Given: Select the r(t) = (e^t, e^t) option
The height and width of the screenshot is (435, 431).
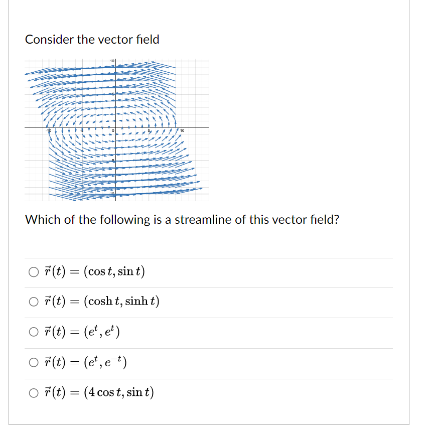Looking at the screenshot, I should coord(33,332).
